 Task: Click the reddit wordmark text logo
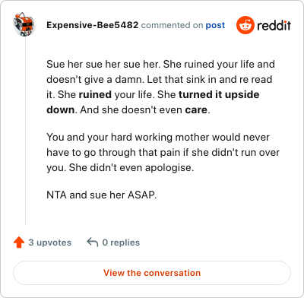(x=274, y=25)
